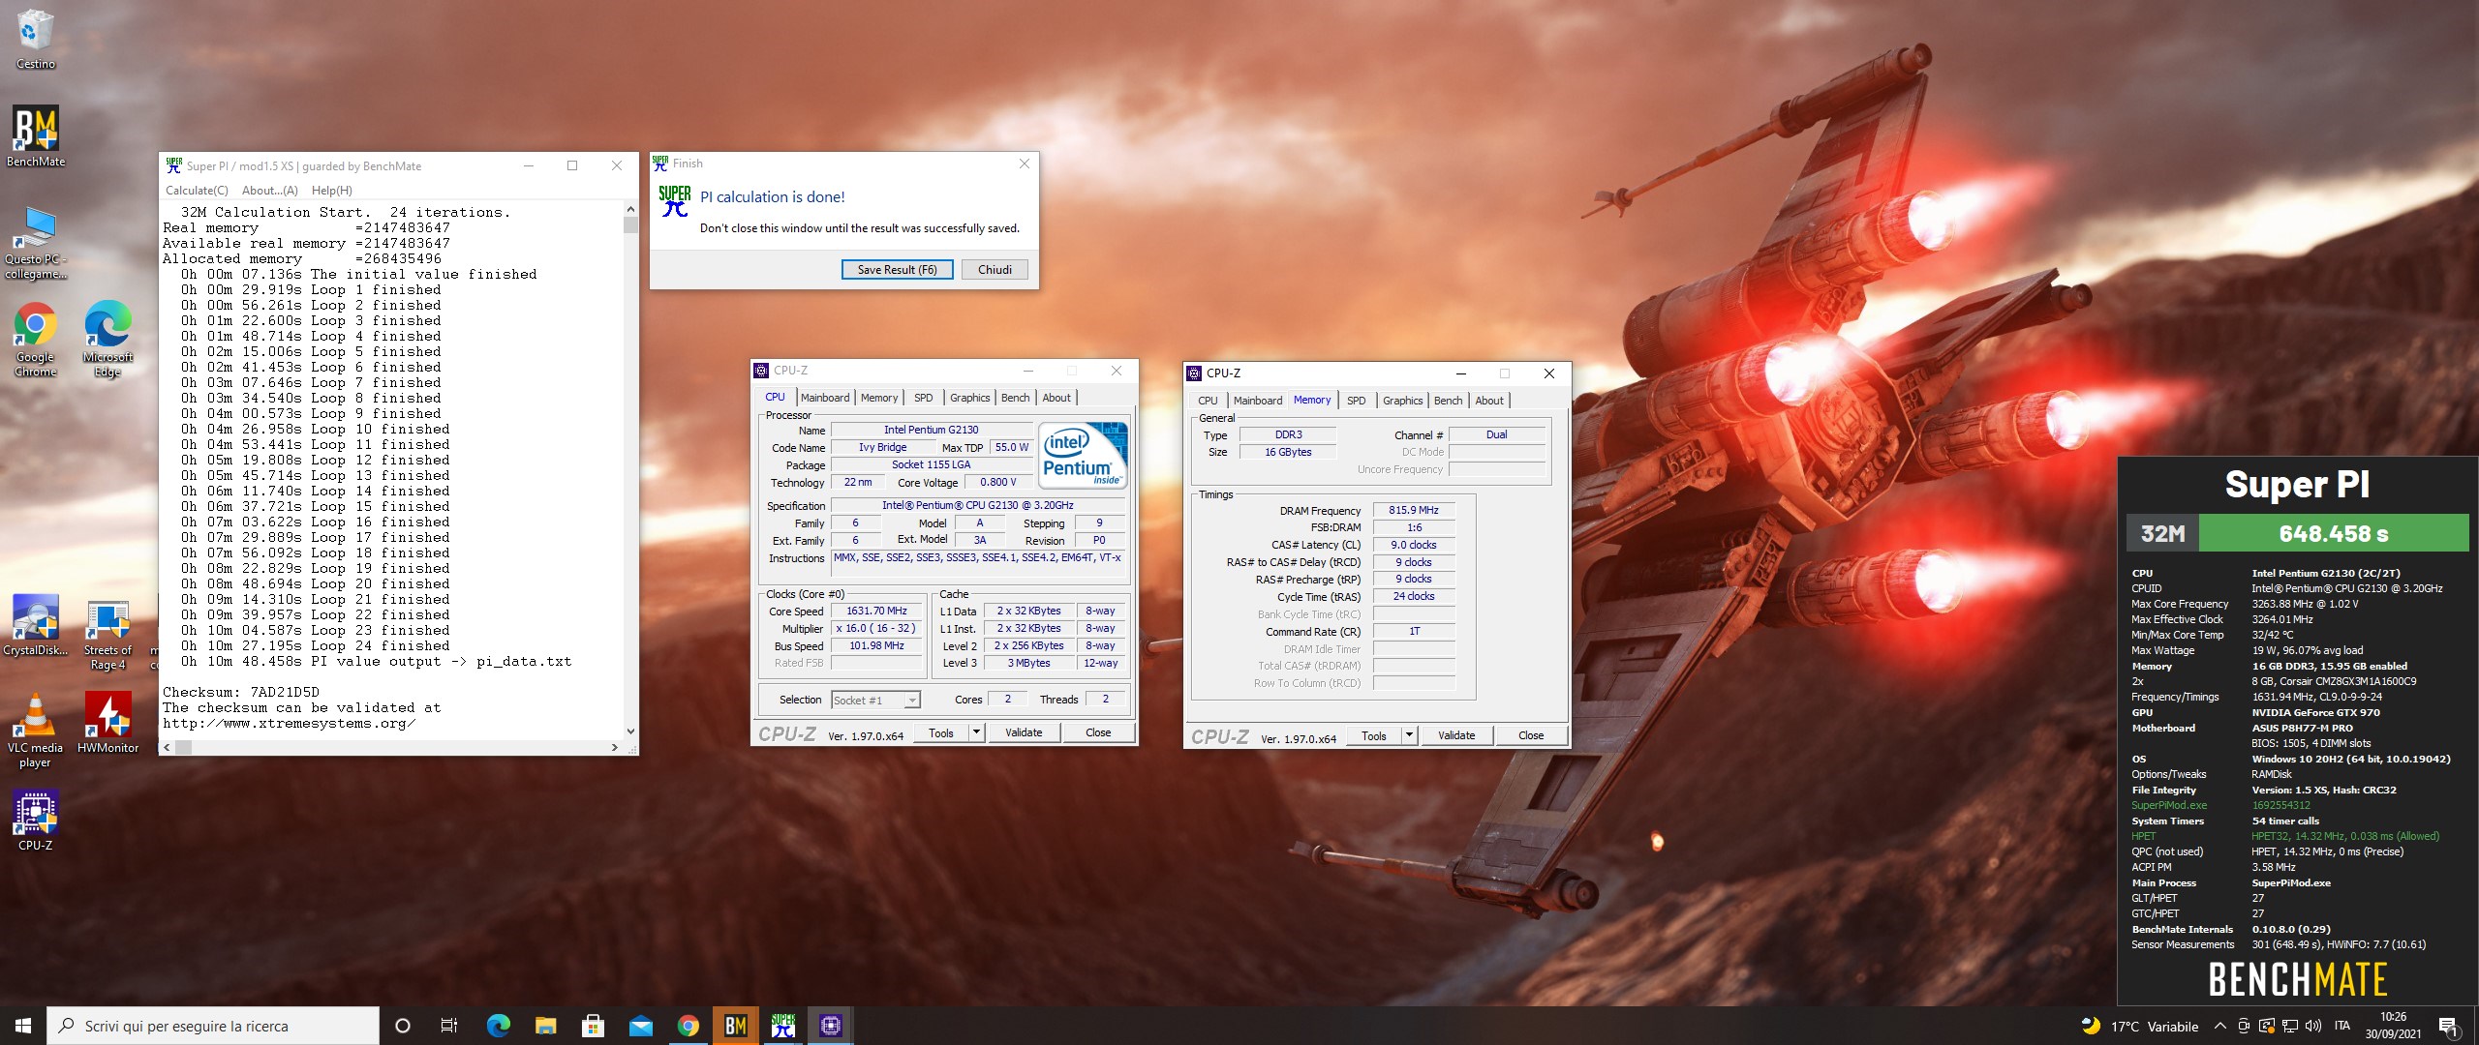
Task: Open the HWMonitor desktop shortcut
Action: pyautogui.click(x=107, y=723)
